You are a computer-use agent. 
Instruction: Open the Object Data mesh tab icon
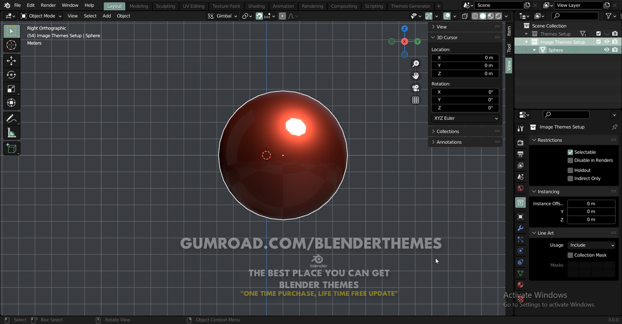click(x=520, y=273)
